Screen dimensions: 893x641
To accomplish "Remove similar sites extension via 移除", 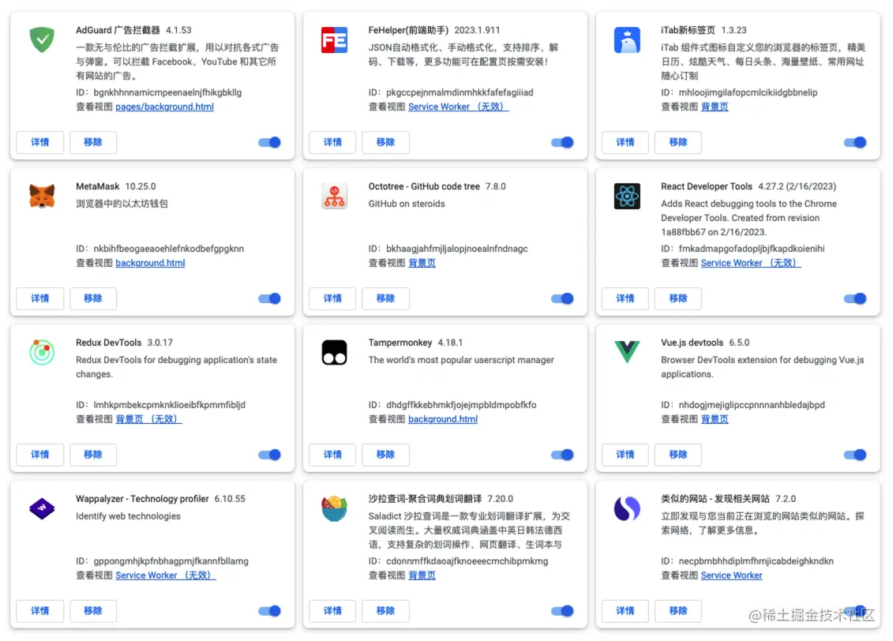I will [678, 611].
